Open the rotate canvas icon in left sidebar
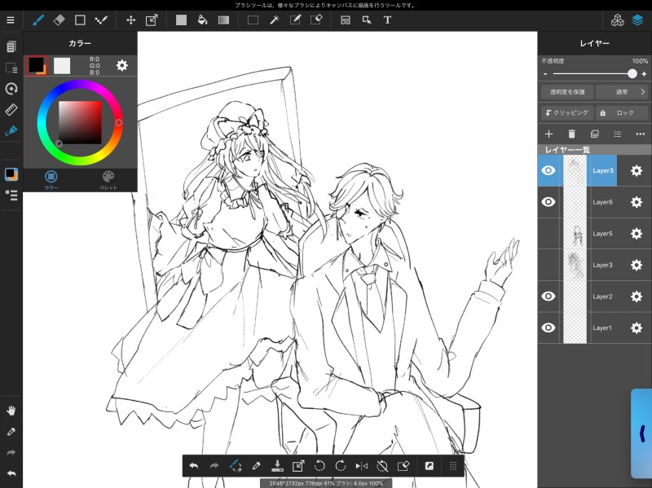 (x=11, y=89)
